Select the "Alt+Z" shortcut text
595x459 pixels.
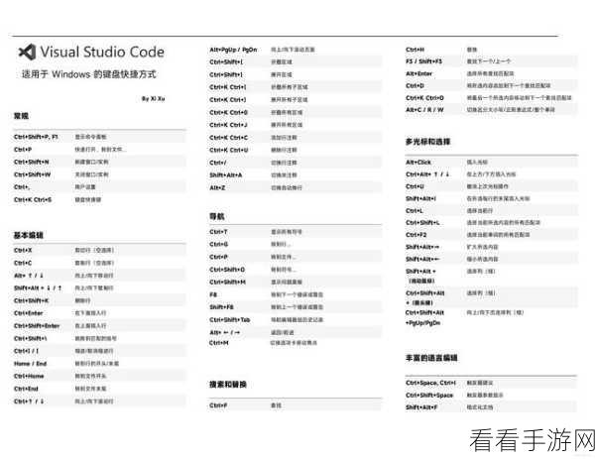click(217, 187)
